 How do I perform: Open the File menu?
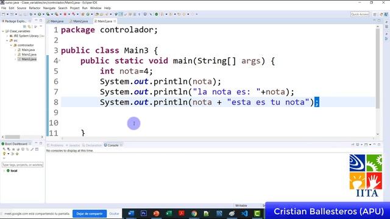[4, 8]
